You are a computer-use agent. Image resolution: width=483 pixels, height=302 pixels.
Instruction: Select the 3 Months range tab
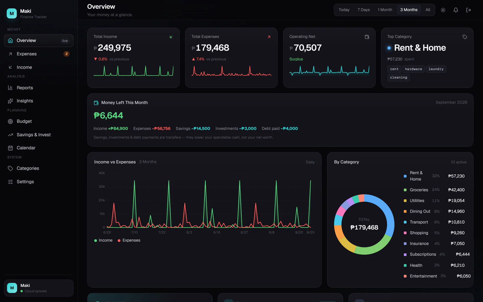409,10
